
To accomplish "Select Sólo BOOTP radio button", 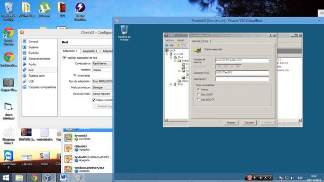I will [x=198, y=100].
